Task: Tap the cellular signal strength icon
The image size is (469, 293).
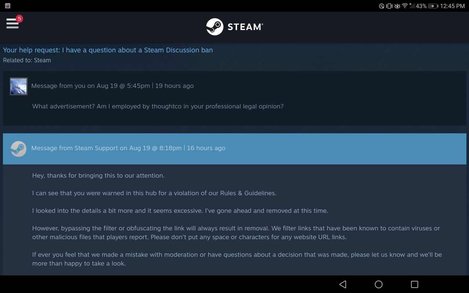Action: tap(412, 6)
